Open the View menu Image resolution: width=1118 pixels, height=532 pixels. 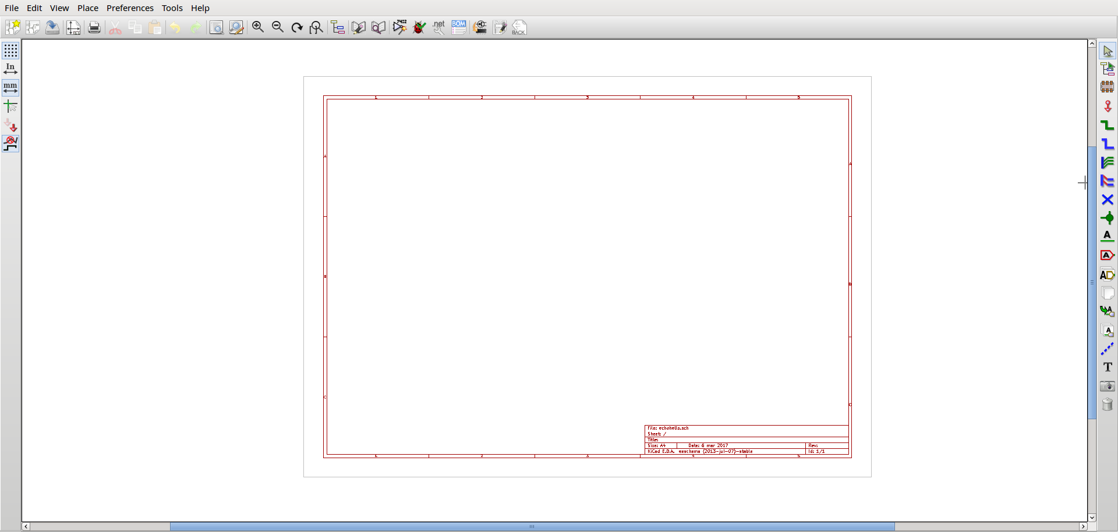point(59,8)
